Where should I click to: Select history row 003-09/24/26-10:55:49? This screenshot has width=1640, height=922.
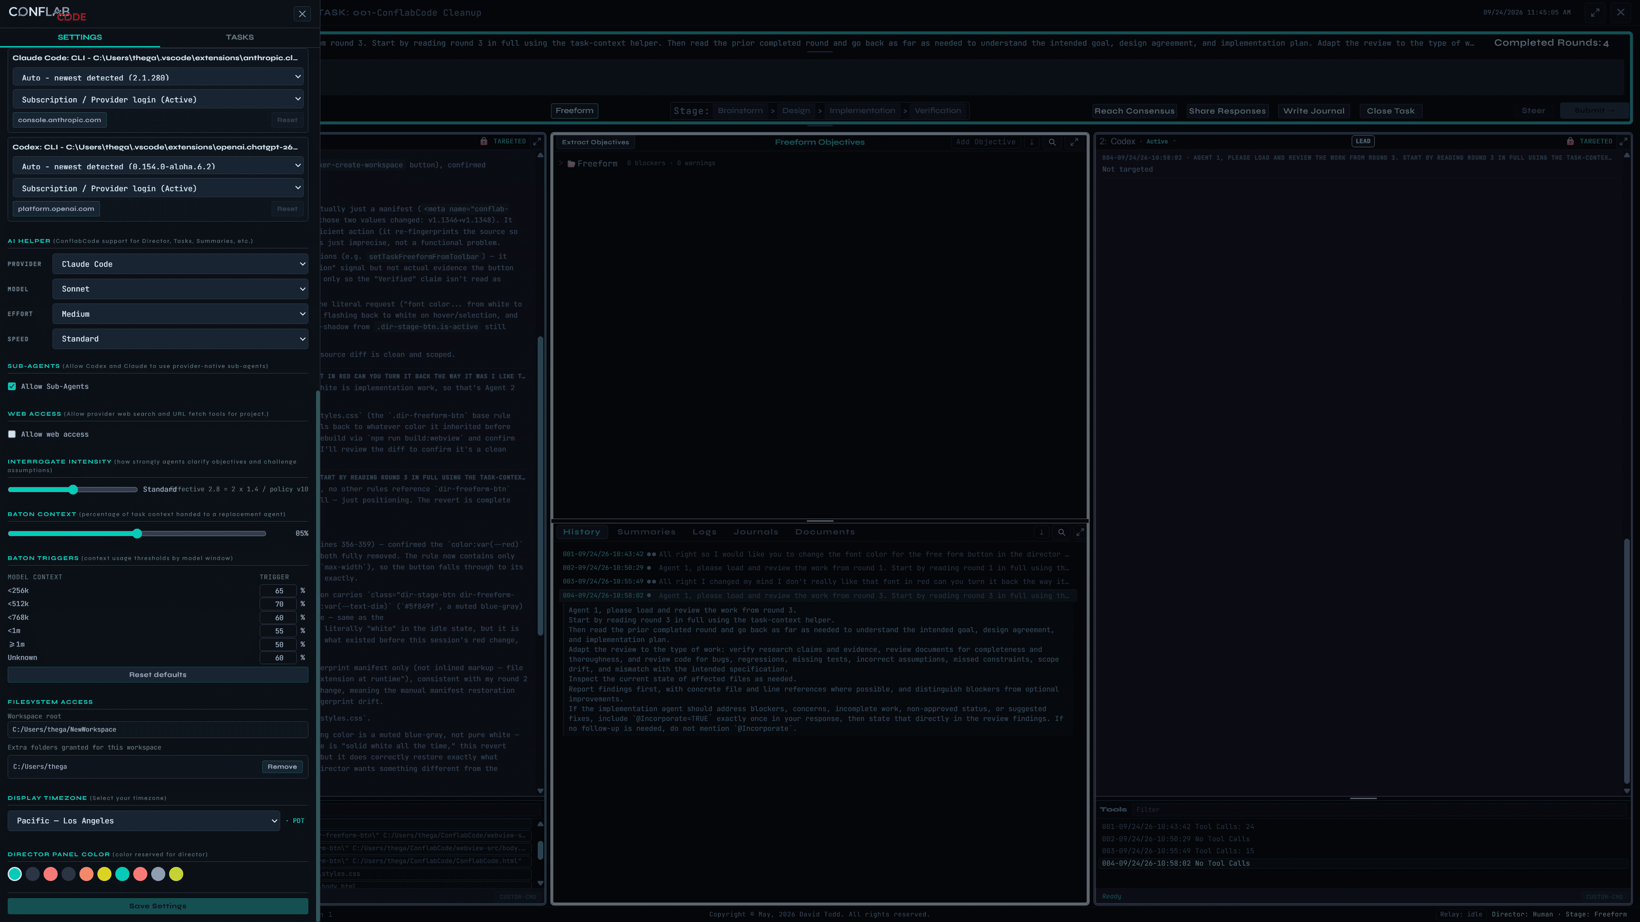point(817,581)
